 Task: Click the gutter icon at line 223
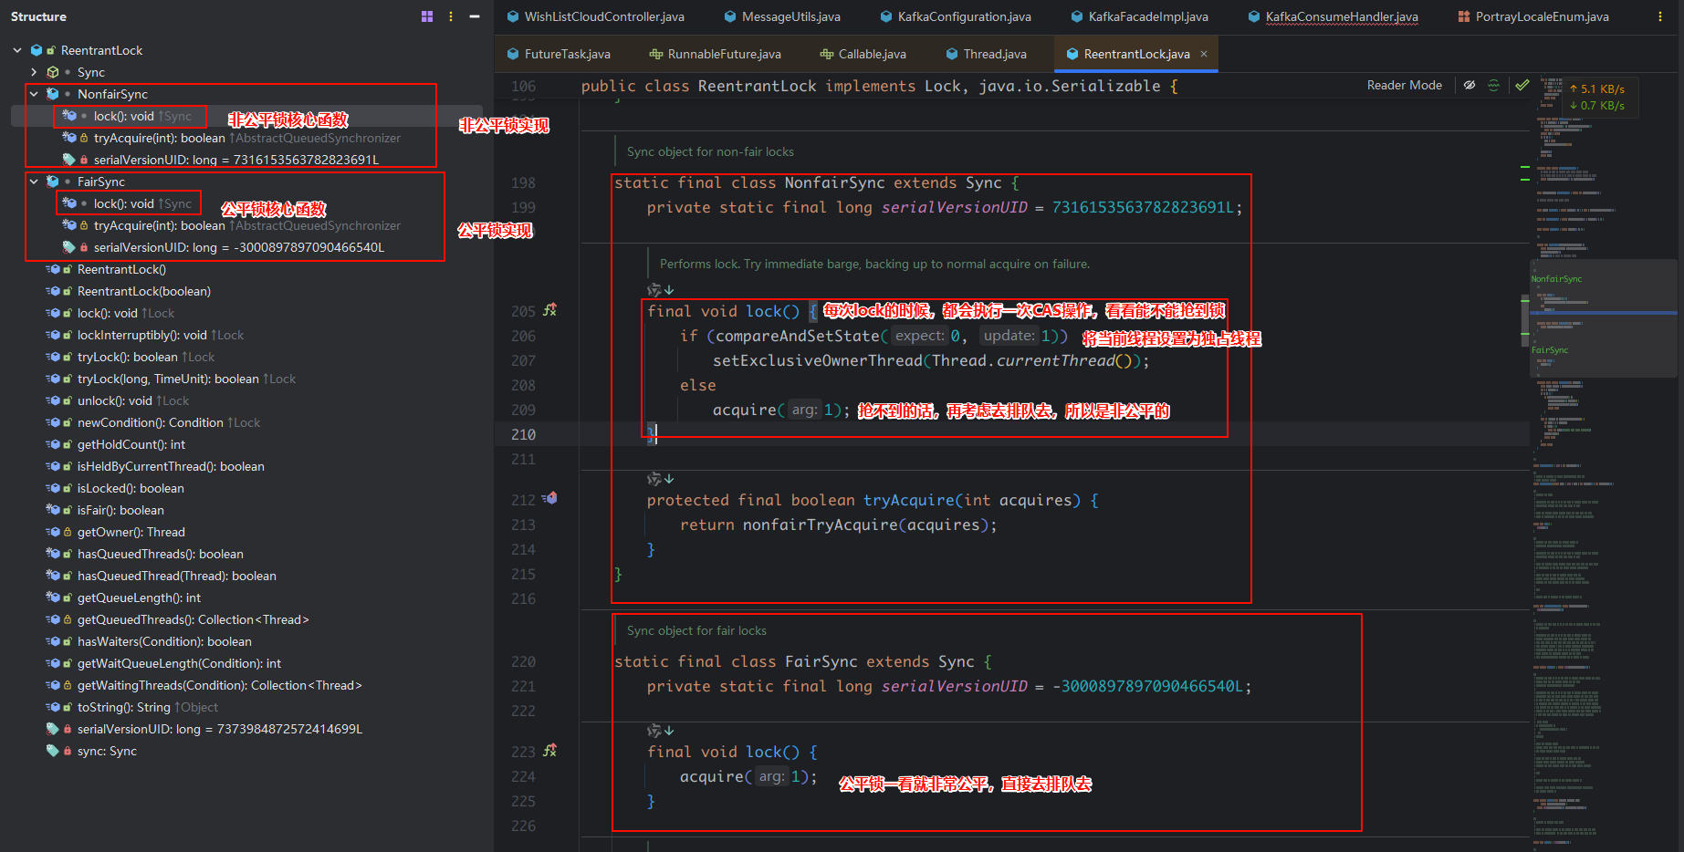click(549, 751)
